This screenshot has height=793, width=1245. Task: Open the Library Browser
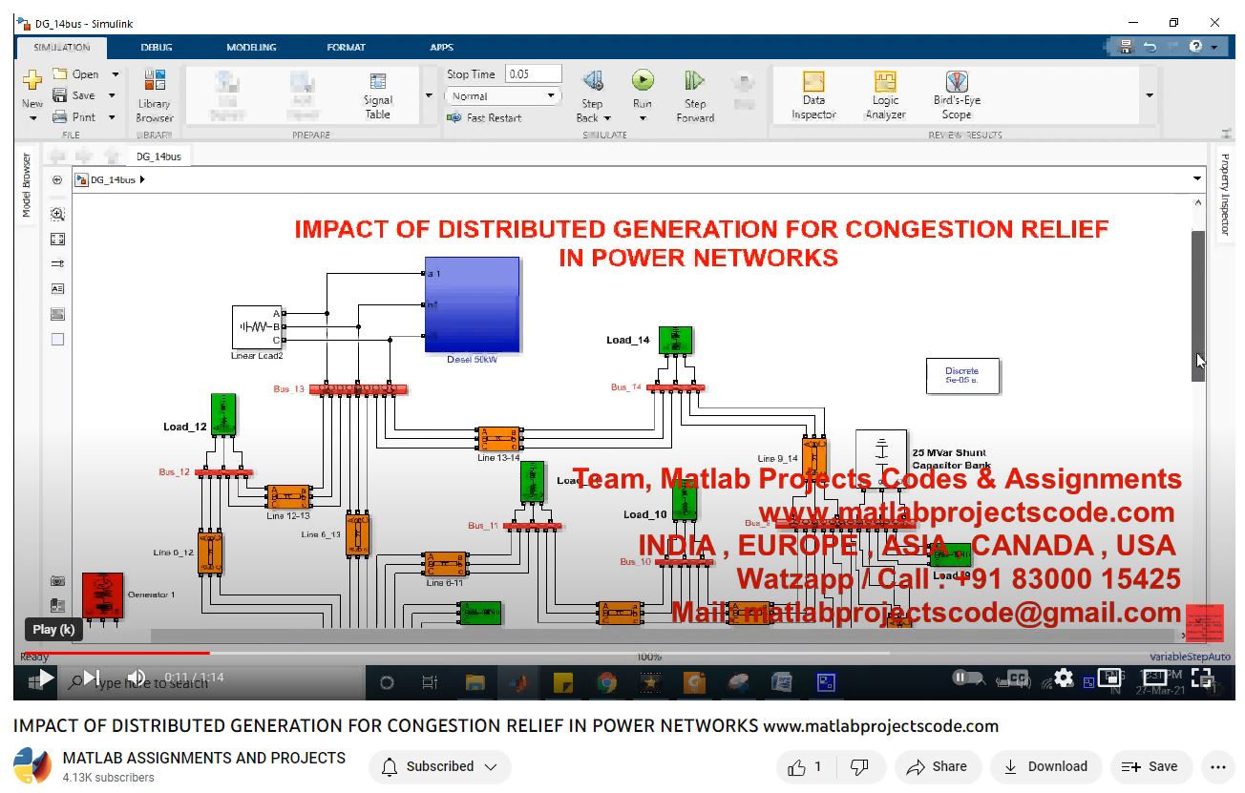tap(154, 95)
